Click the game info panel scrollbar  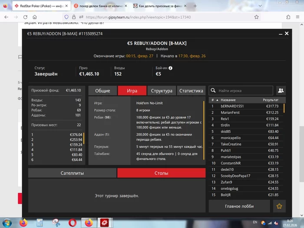pyautogui.click(x=204, y=130)
